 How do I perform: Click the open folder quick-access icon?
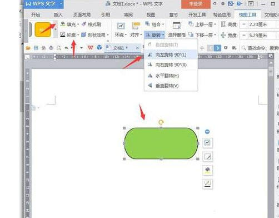click(x=28, y=48)
